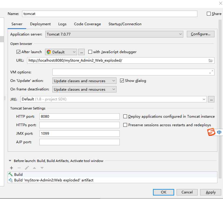Enable Deploy applications configured in Tomcat instance
Viewport: 223px width, 199px height.
pyautogui.click(x=125, y=117)
